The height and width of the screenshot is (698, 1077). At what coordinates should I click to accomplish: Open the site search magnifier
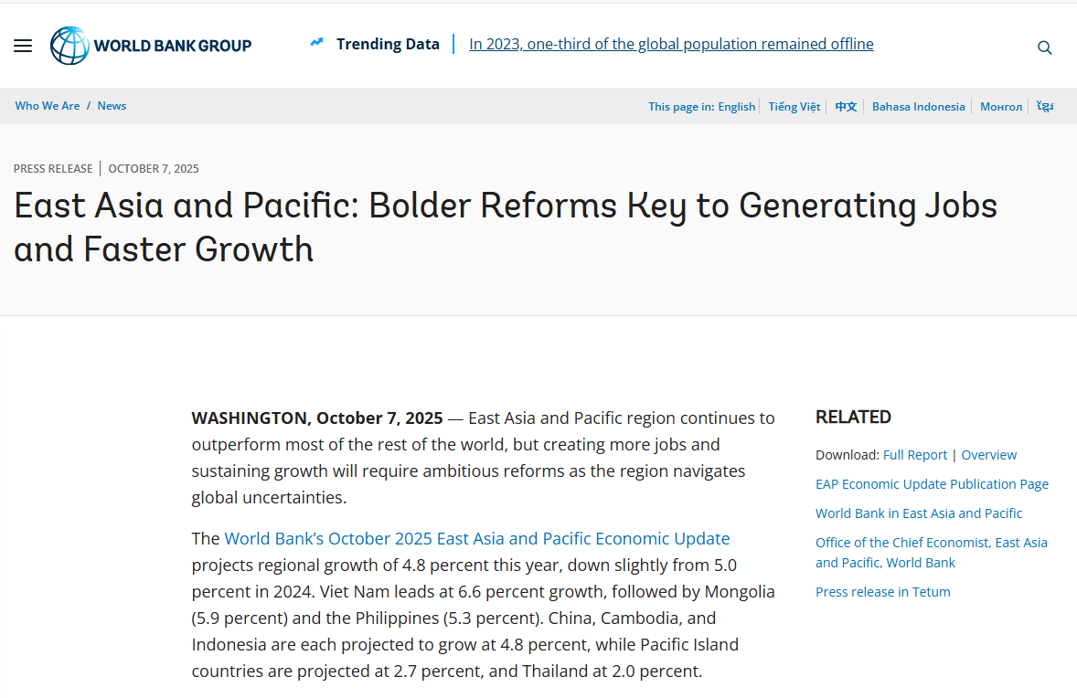point(1044,48)
